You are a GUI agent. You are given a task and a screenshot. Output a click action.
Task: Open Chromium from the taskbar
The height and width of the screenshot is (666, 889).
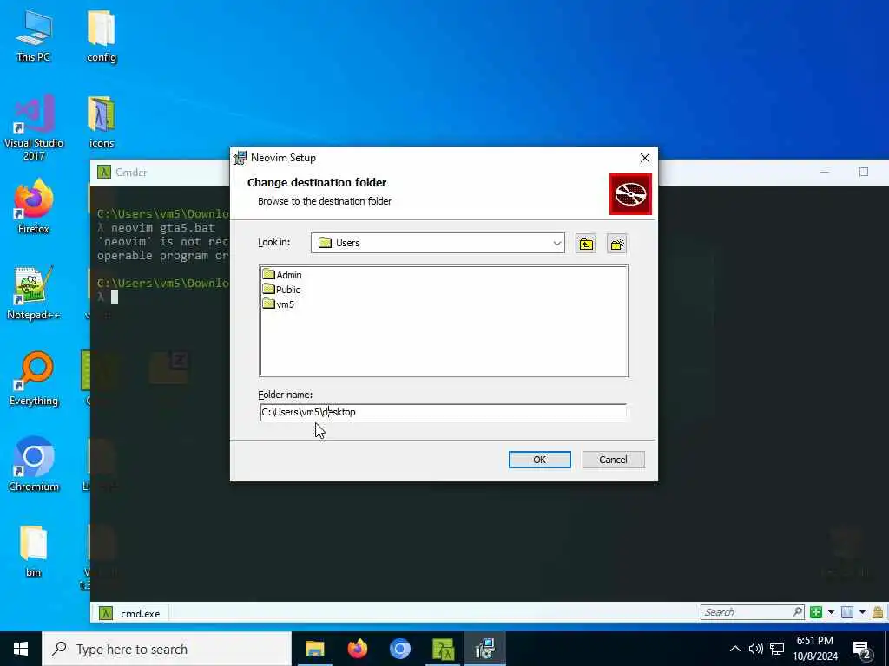pos(399,649)
